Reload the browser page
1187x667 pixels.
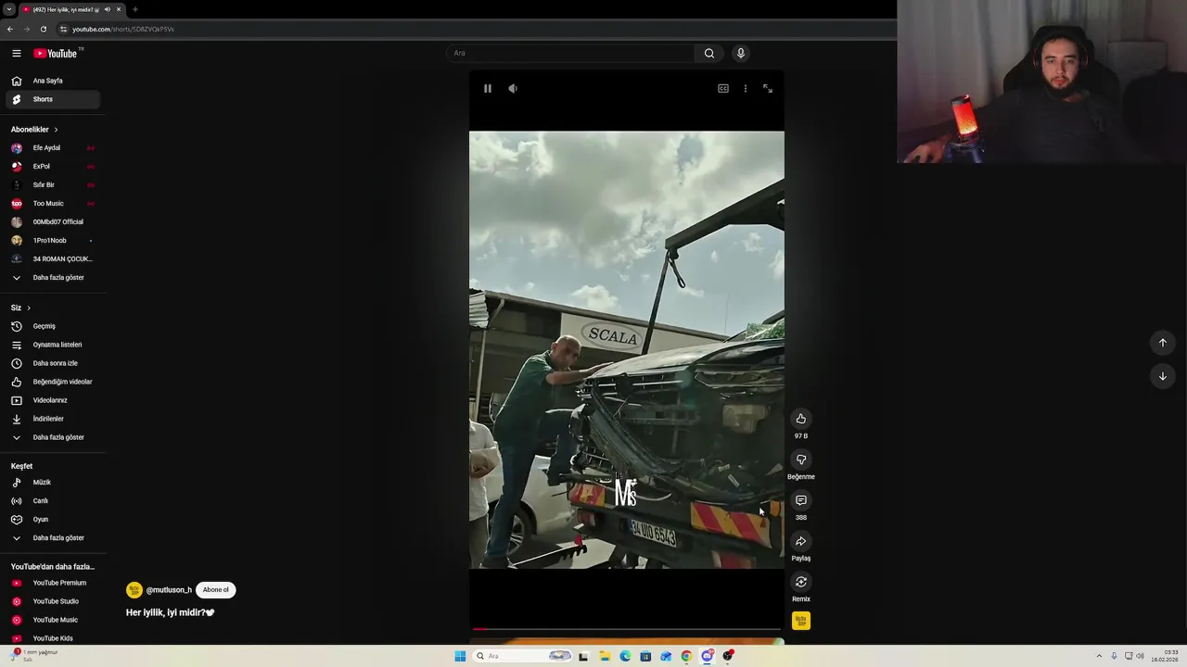click(43, 29)
